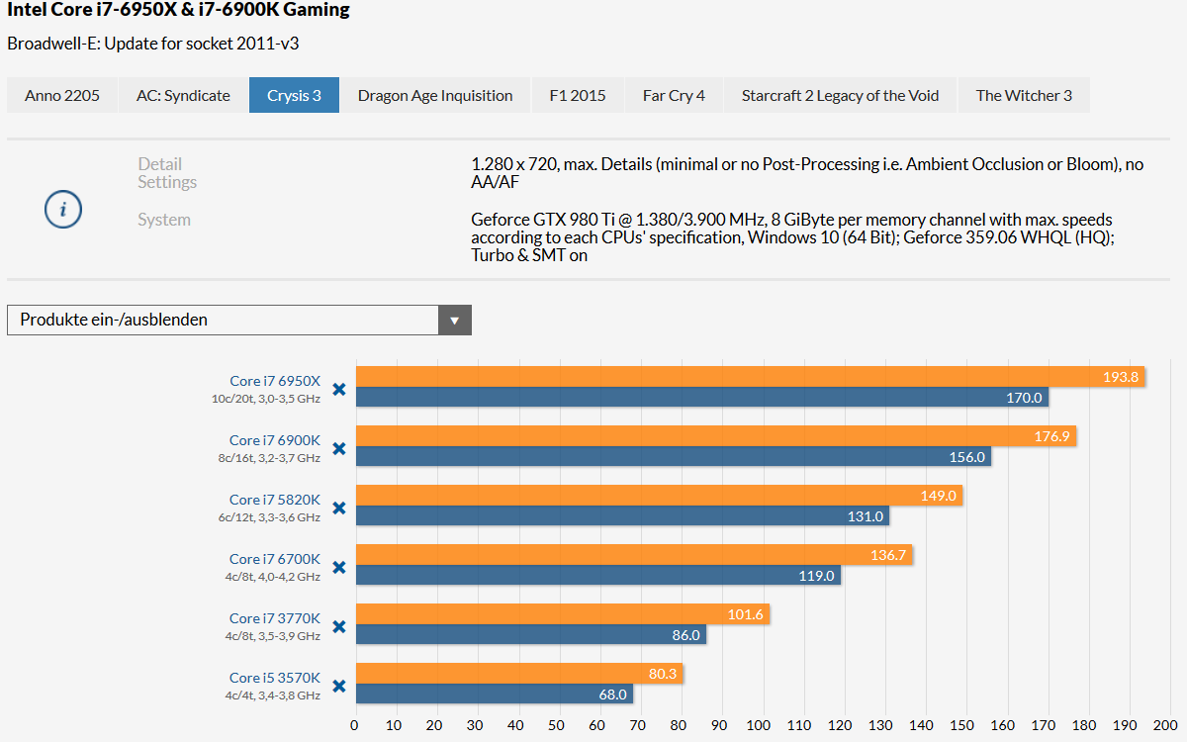Open Starcraft 2 Legacy of the Void tab
Screen dimensions: 1187x742
840,96
